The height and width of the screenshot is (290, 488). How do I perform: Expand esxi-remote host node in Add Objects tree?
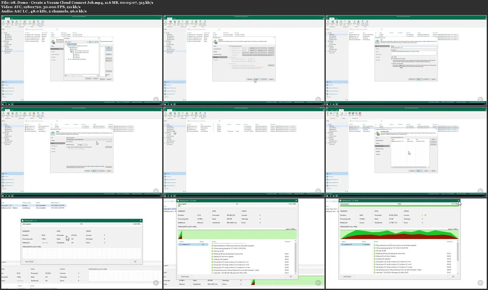point(67,59)
